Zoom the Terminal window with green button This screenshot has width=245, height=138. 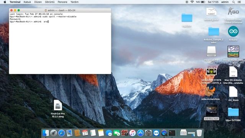[x=19, y=10]
